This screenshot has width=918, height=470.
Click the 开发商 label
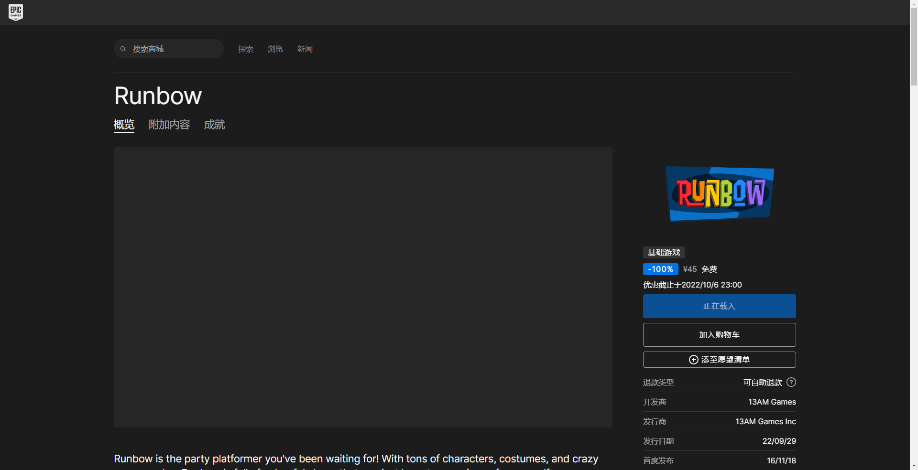pos(655,402)
